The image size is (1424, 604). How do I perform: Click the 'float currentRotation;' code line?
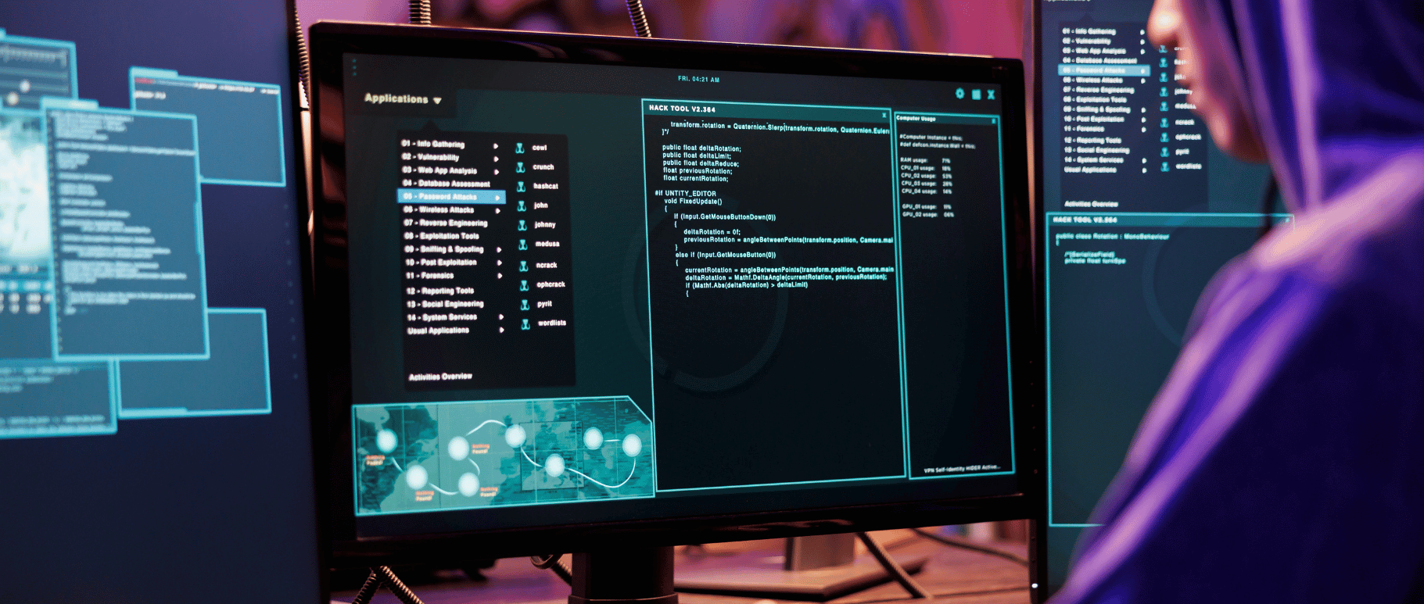click(695, 179)
